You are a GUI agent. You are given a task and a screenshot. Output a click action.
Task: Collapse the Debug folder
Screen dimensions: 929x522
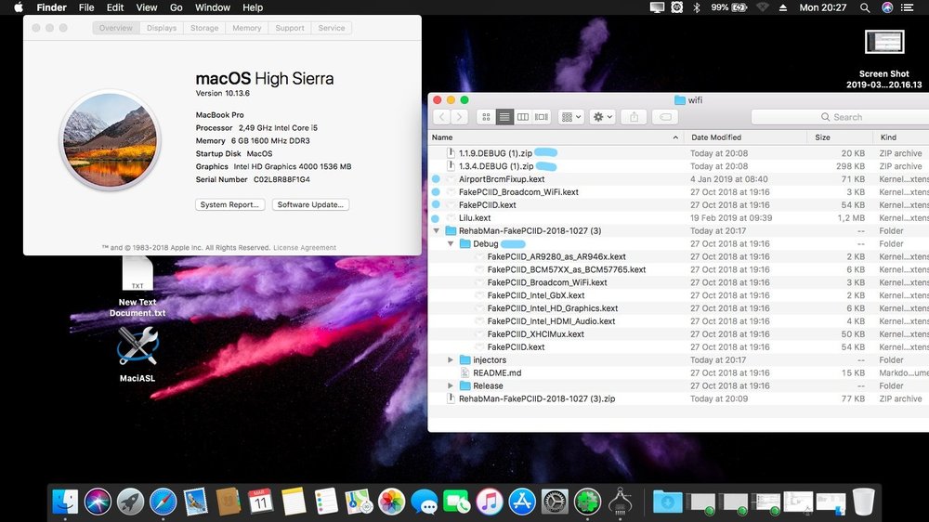(x=451, y=244)
